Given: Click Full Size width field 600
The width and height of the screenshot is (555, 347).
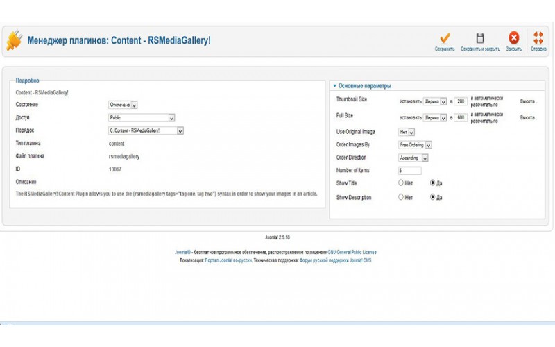Looking at the screenshot, I should 461,117.
